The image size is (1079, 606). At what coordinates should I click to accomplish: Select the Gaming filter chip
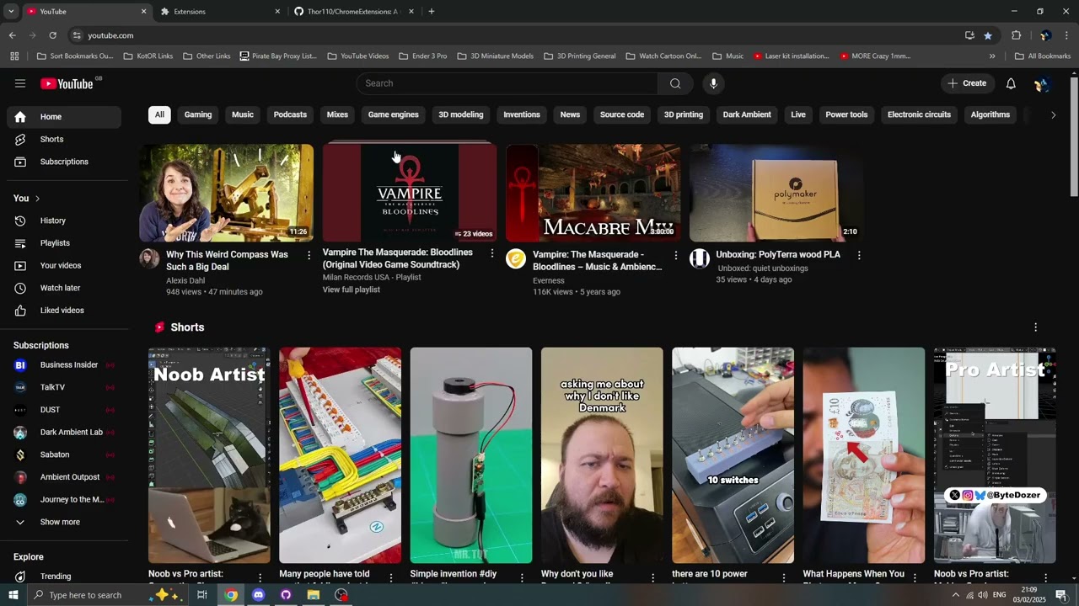(x=198, y=114)
